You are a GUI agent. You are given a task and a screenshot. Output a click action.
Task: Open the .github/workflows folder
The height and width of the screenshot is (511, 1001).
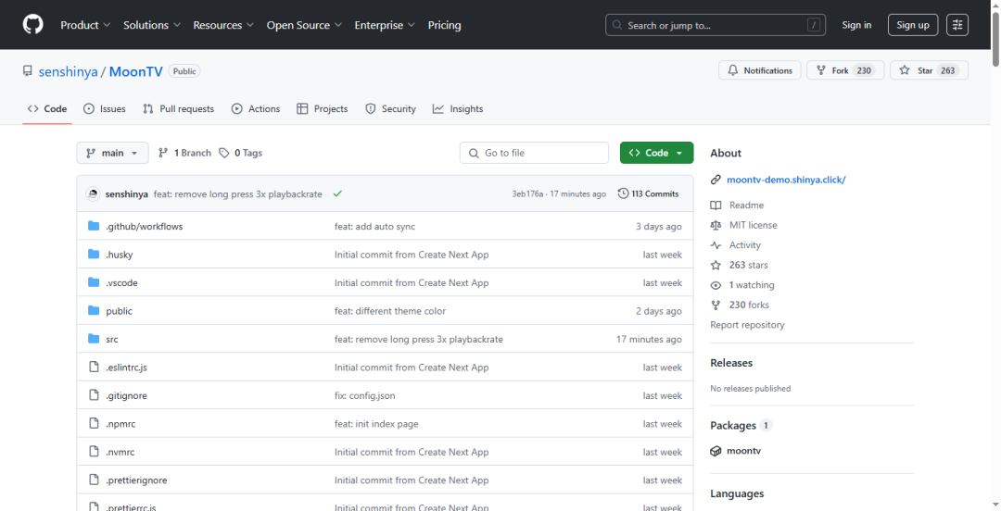144,226
